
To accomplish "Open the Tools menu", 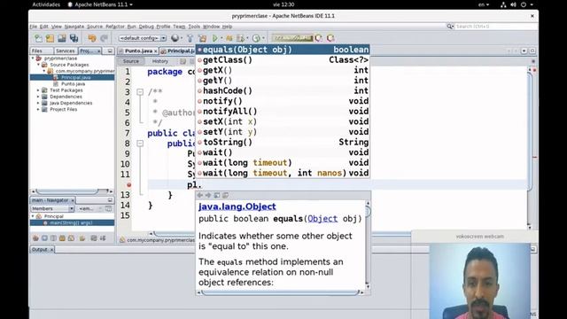I will click(194, 27).
